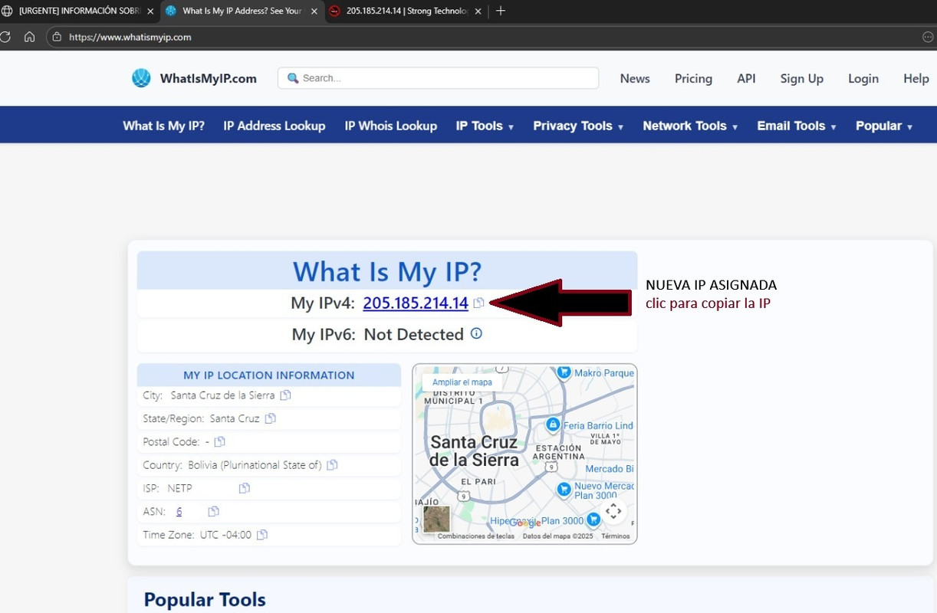937x613 pixels.
Task: Open the IP Address Lookup nav item
Action: coord(275,126)
